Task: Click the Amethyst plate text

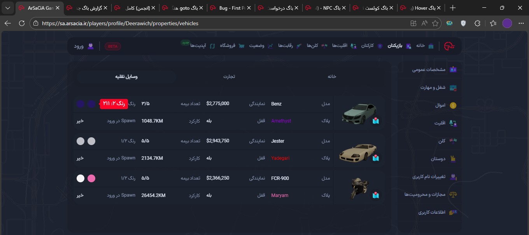Action: (x=281, y=121)
